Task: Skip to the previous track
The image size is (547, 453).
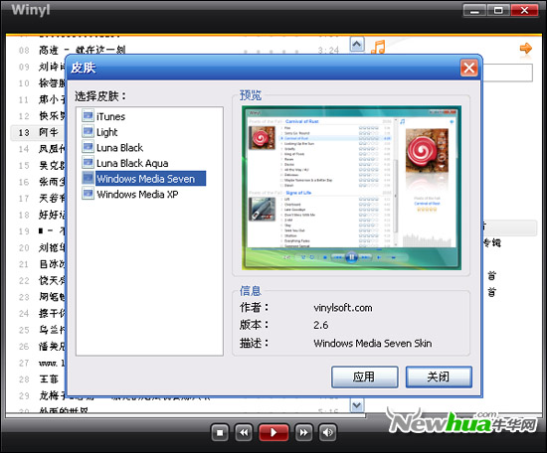Action: [244, 432]
